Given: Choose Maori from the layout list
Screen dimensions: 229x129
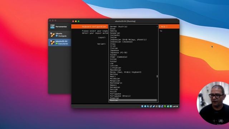Looking at the screenshot, I should [113, 76].
